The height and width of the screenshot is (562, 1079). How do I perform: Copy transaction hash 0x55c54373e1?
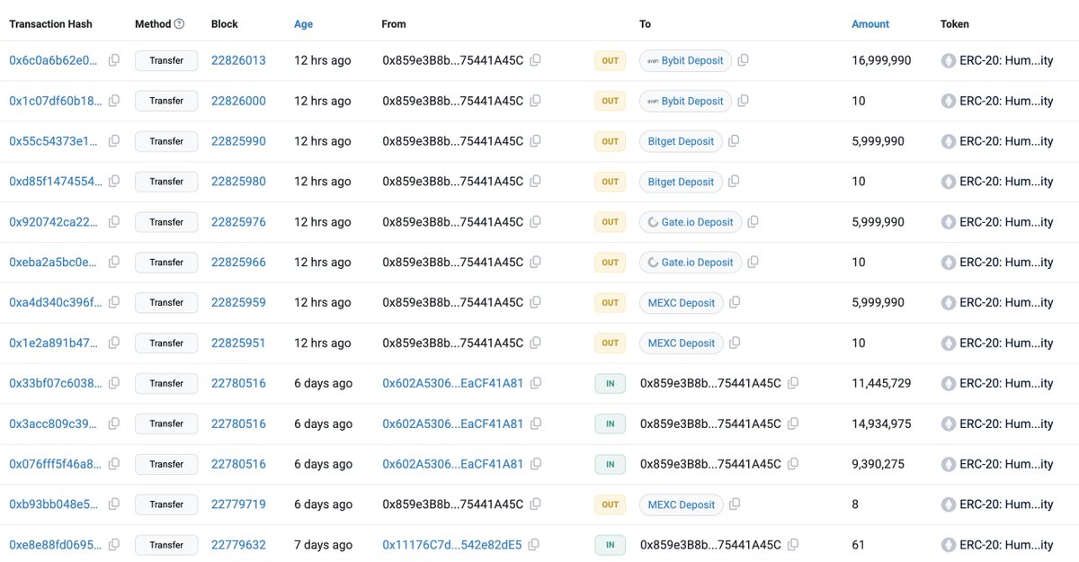[x=114, y=141]
